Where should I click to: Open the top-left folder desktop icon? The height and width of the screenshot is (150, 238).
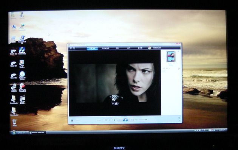tap(13, 16)
